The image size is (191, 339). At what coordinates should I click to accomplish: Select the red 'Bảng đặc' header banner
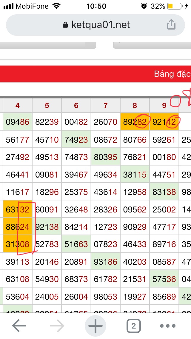(x=95, y=74)
